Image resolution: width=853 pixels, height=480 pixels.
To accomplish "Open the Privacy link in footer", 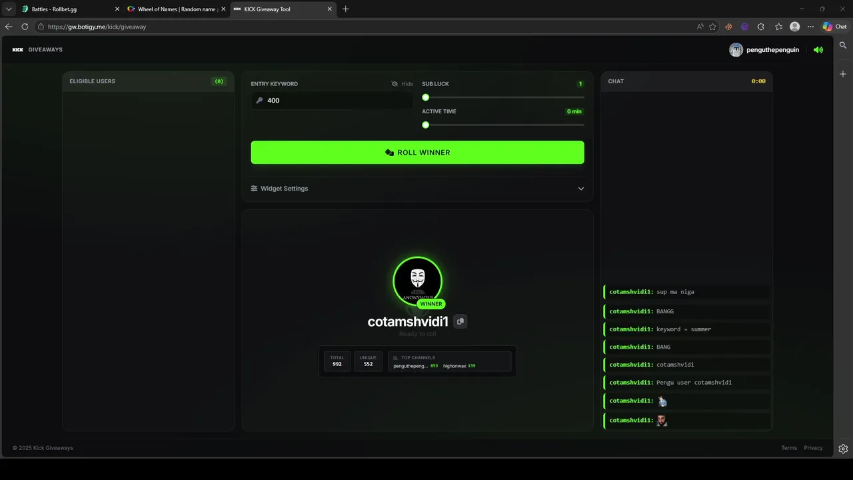I will point(813,448).
